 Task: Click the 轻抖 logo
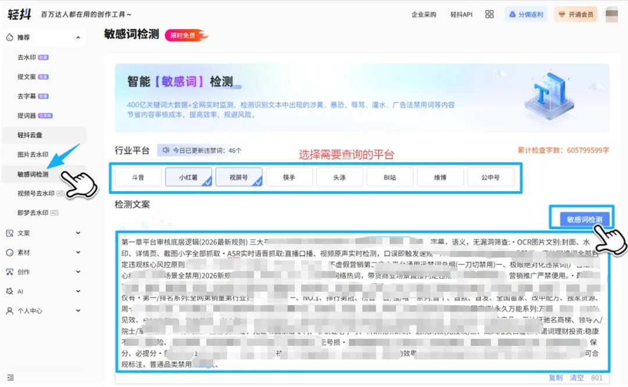[x=19, y=15]
